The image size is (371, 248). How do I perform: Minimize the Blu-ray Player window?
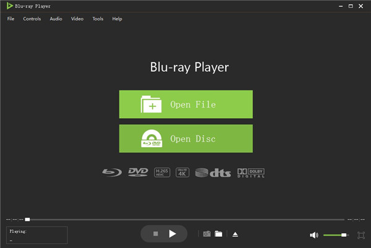click(x=341, y=6)
